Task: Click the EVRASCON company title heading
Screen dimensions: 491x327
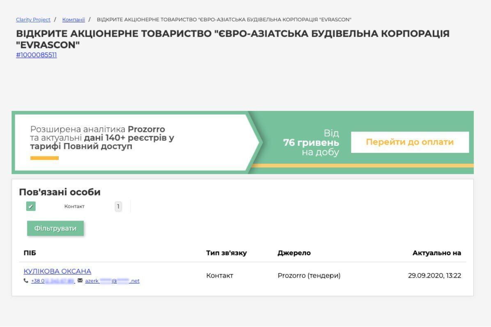Action: coord(233,39)
